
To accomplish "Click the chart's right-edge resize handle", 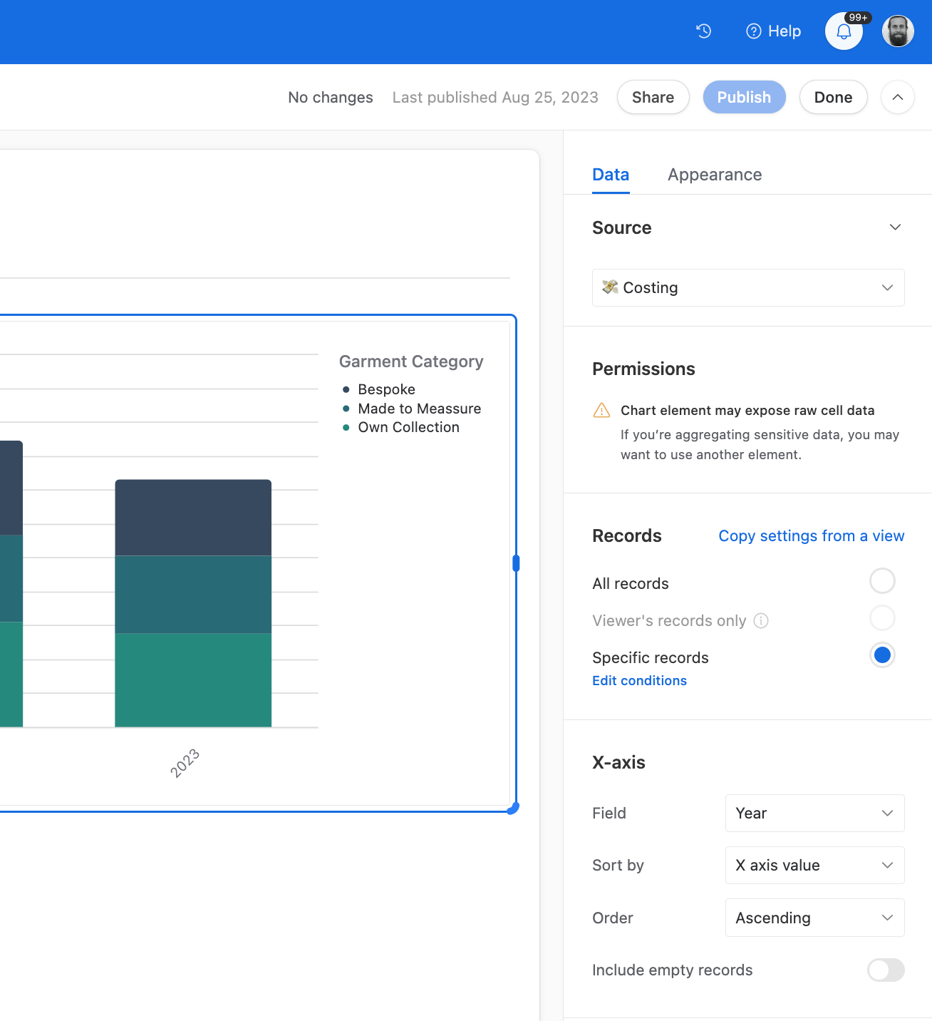I will [x=516, y=563].
